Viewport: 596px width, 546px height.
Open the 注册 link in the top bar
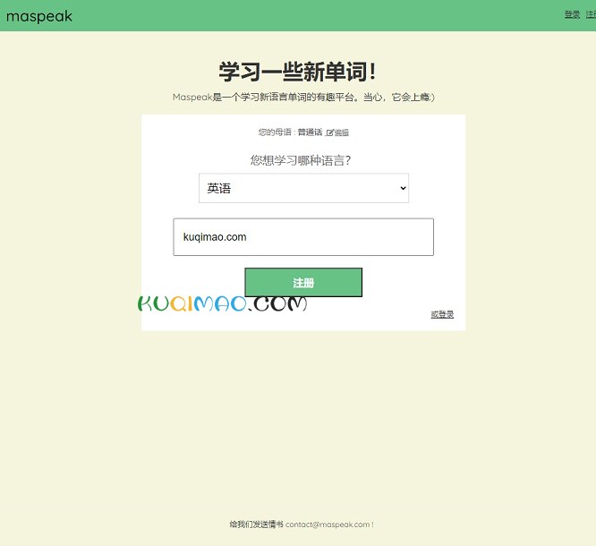pyautogui.click(x=591, y=14)
